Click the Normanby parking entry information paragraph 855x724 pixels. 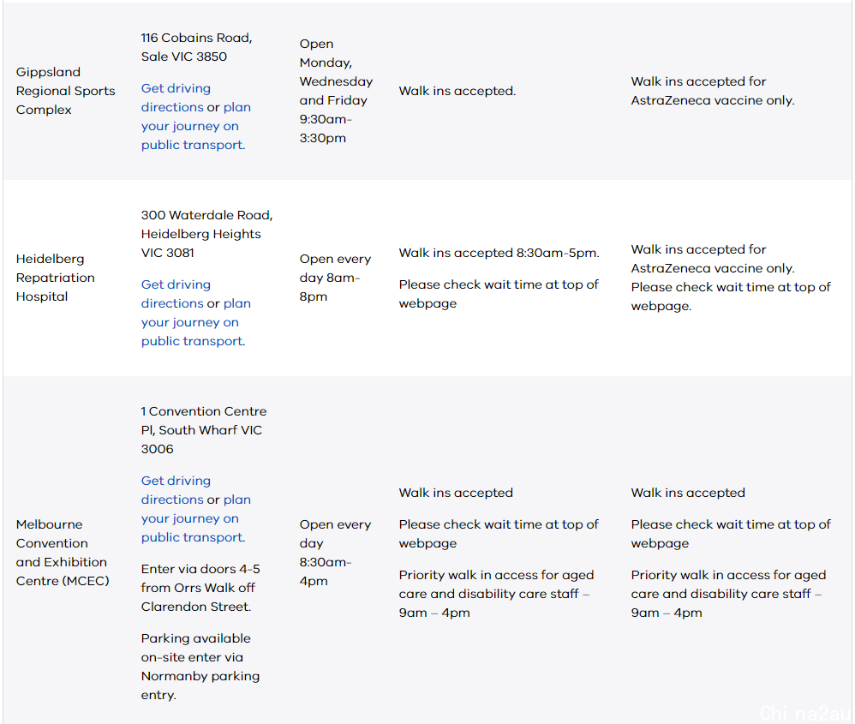click(200, 667)
